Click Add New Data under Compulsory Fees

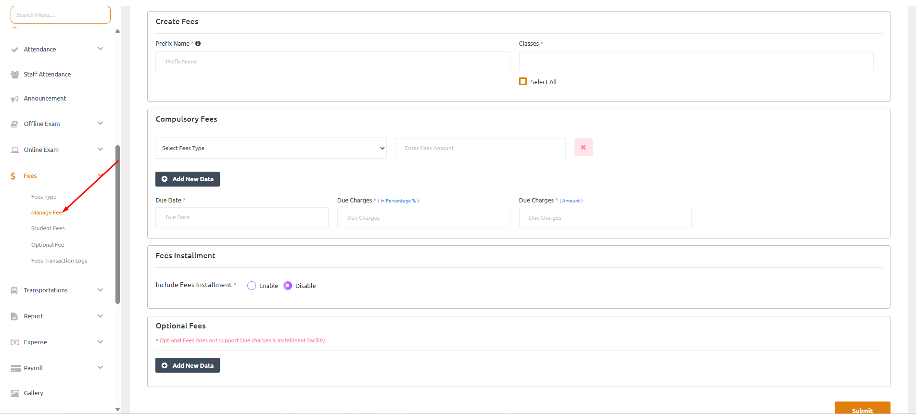point(188,179)
